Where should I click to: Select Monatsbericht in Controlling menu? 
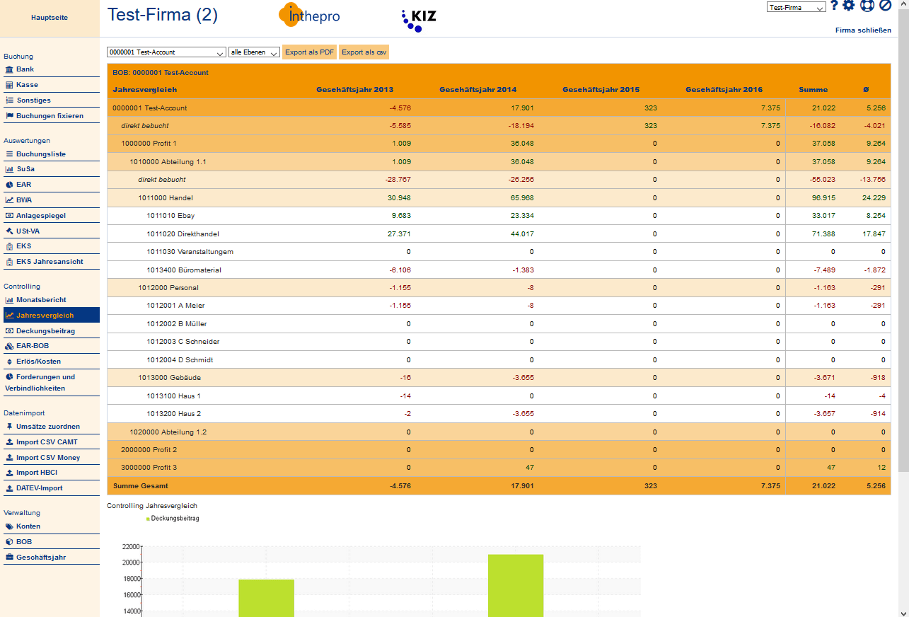click(41, 300)
